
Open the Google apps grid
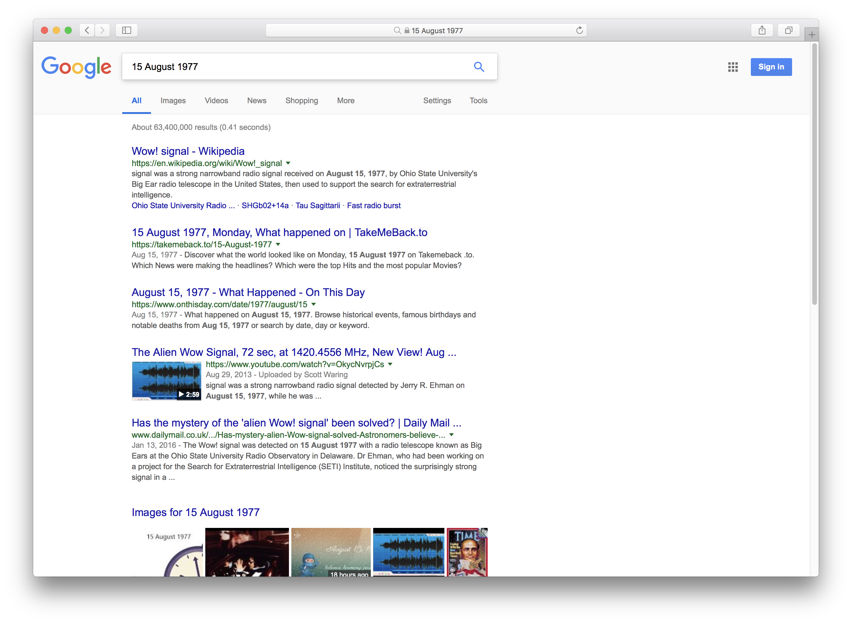pos(733,67)
